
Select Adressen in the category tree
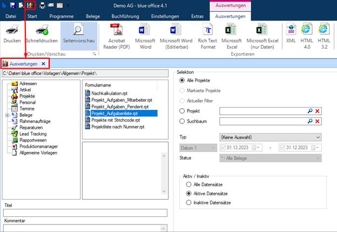[28, 83]
